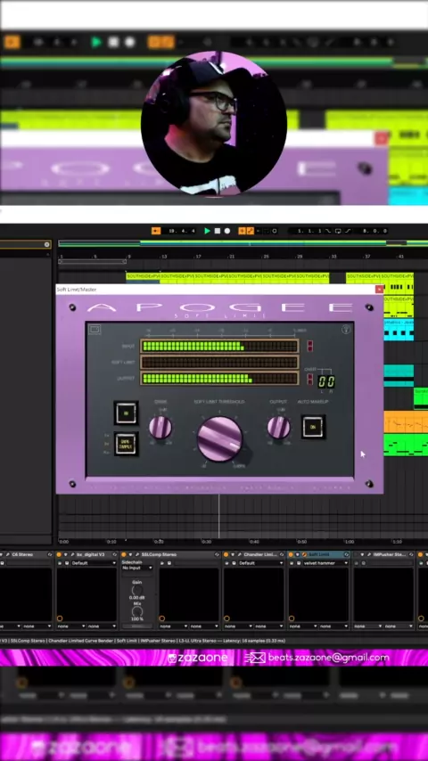Start playback with the green play button
The image size is (428, 761).
point(208,231)
